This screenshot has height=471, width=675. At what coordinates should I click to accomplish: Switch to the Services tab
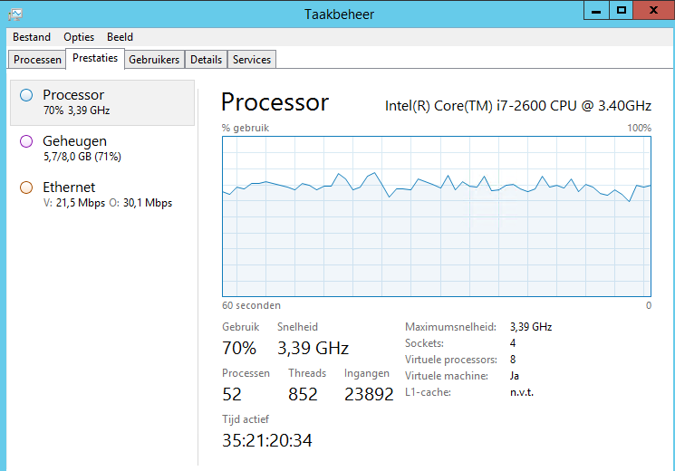(x=252, y=60)
